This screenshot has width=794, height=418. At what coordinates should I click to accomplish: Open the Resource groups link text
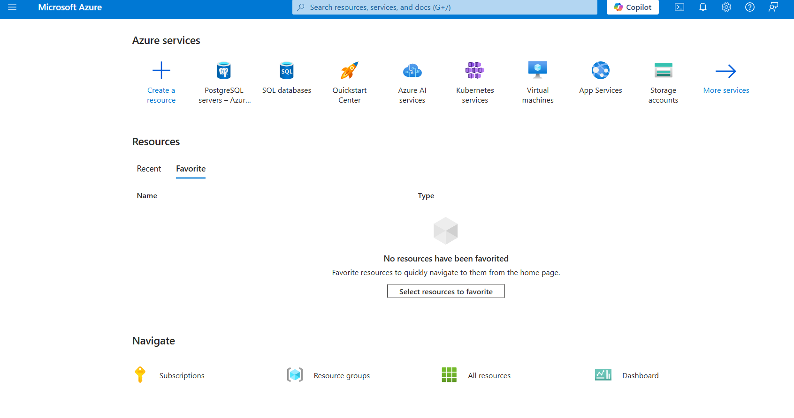click(342, 376)
